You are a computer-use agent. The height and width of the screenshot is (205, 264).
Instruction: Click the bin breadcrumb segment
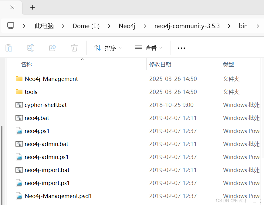(243, 26)
